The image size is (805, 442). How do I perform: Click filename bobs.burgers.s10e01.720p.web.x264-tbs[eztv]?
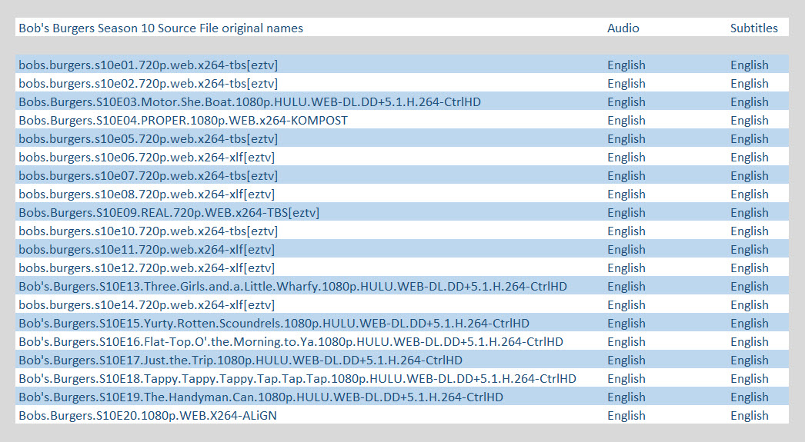[x=148, y=65]
